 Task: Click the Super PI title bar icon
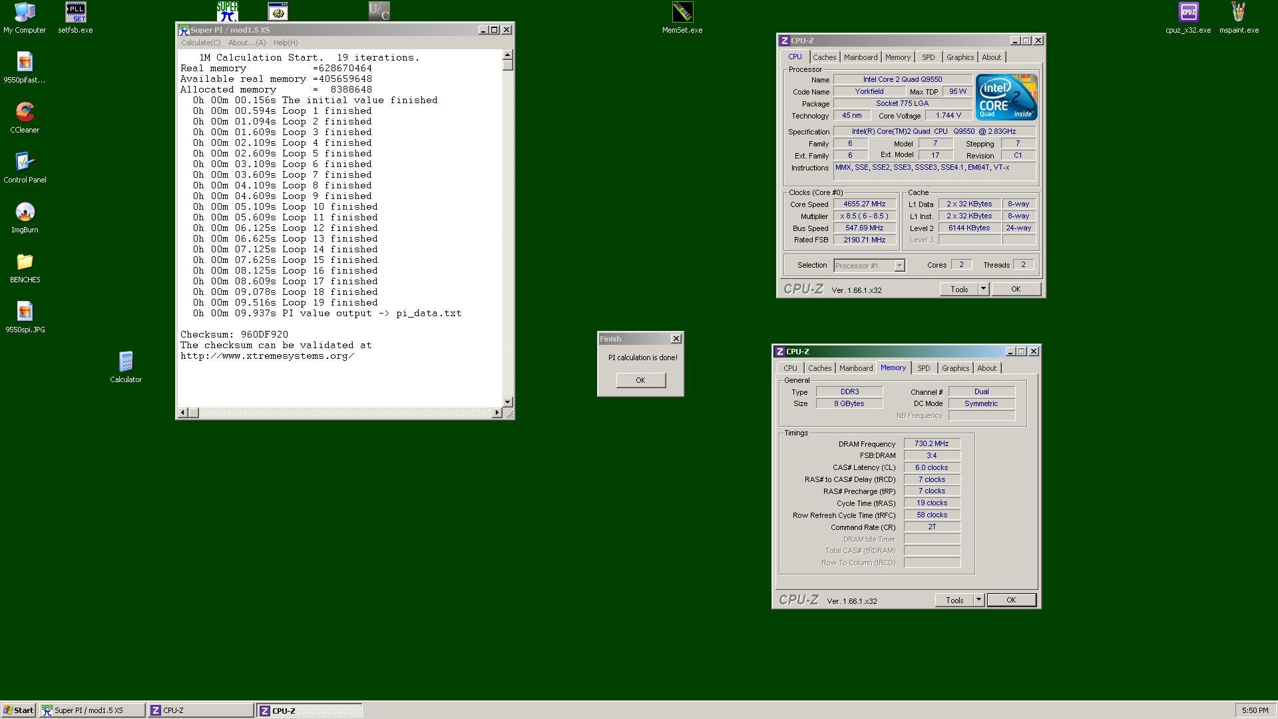click(184, 30)
